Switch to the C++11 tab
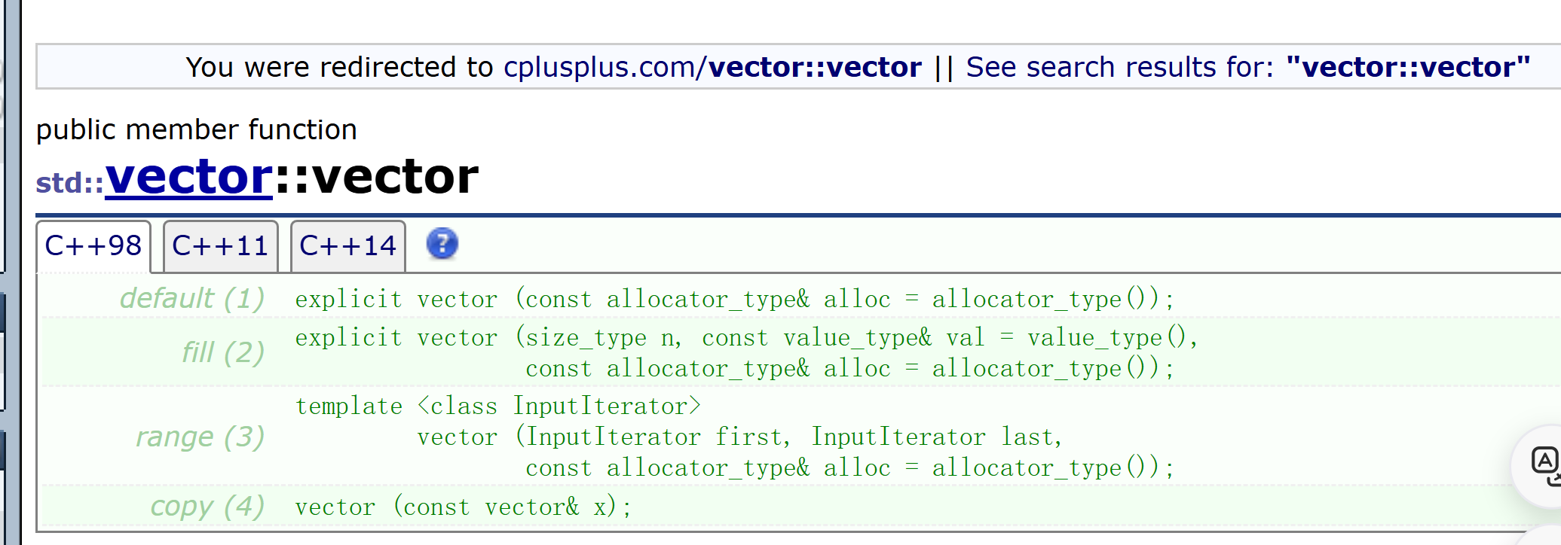The height and width of the screenshot is (545, 1561). pyautogui.click(x=221, y=246)
